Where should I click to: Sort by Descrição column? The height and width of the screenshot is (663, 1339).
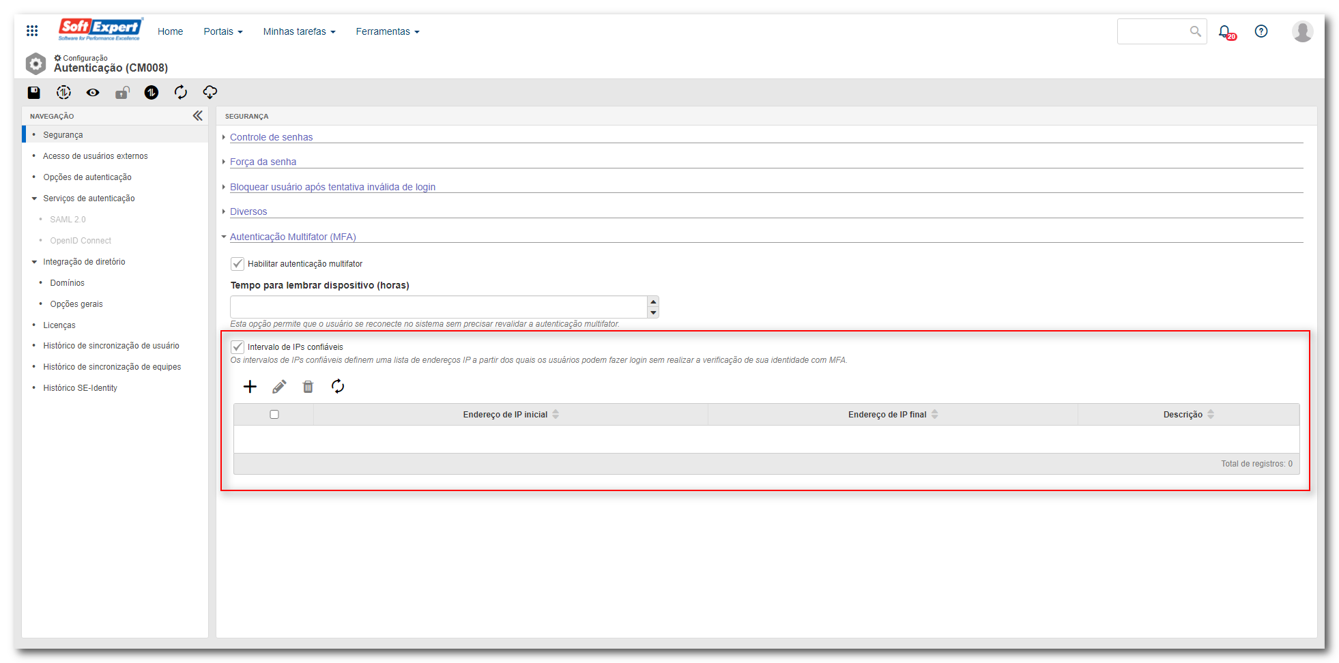1188,415
